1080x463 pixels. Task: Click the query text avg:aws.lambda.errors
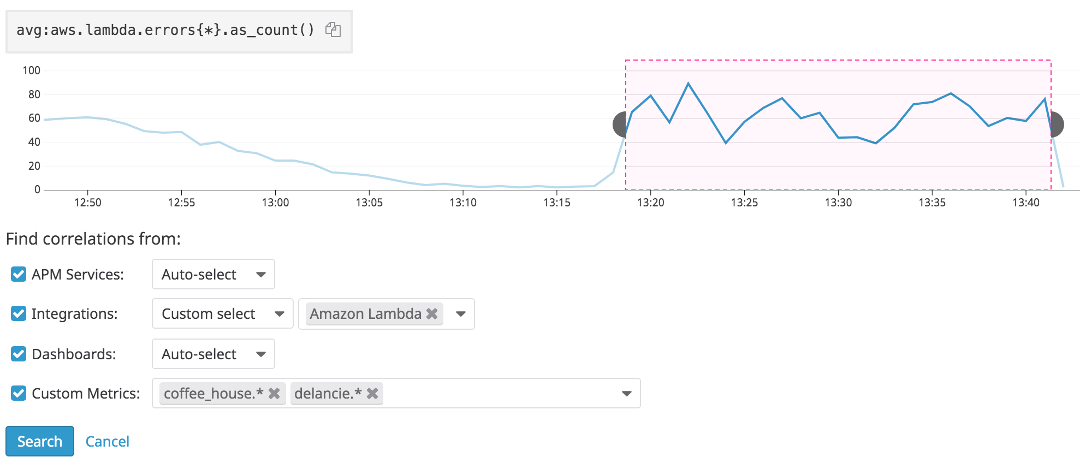[165, 30]
